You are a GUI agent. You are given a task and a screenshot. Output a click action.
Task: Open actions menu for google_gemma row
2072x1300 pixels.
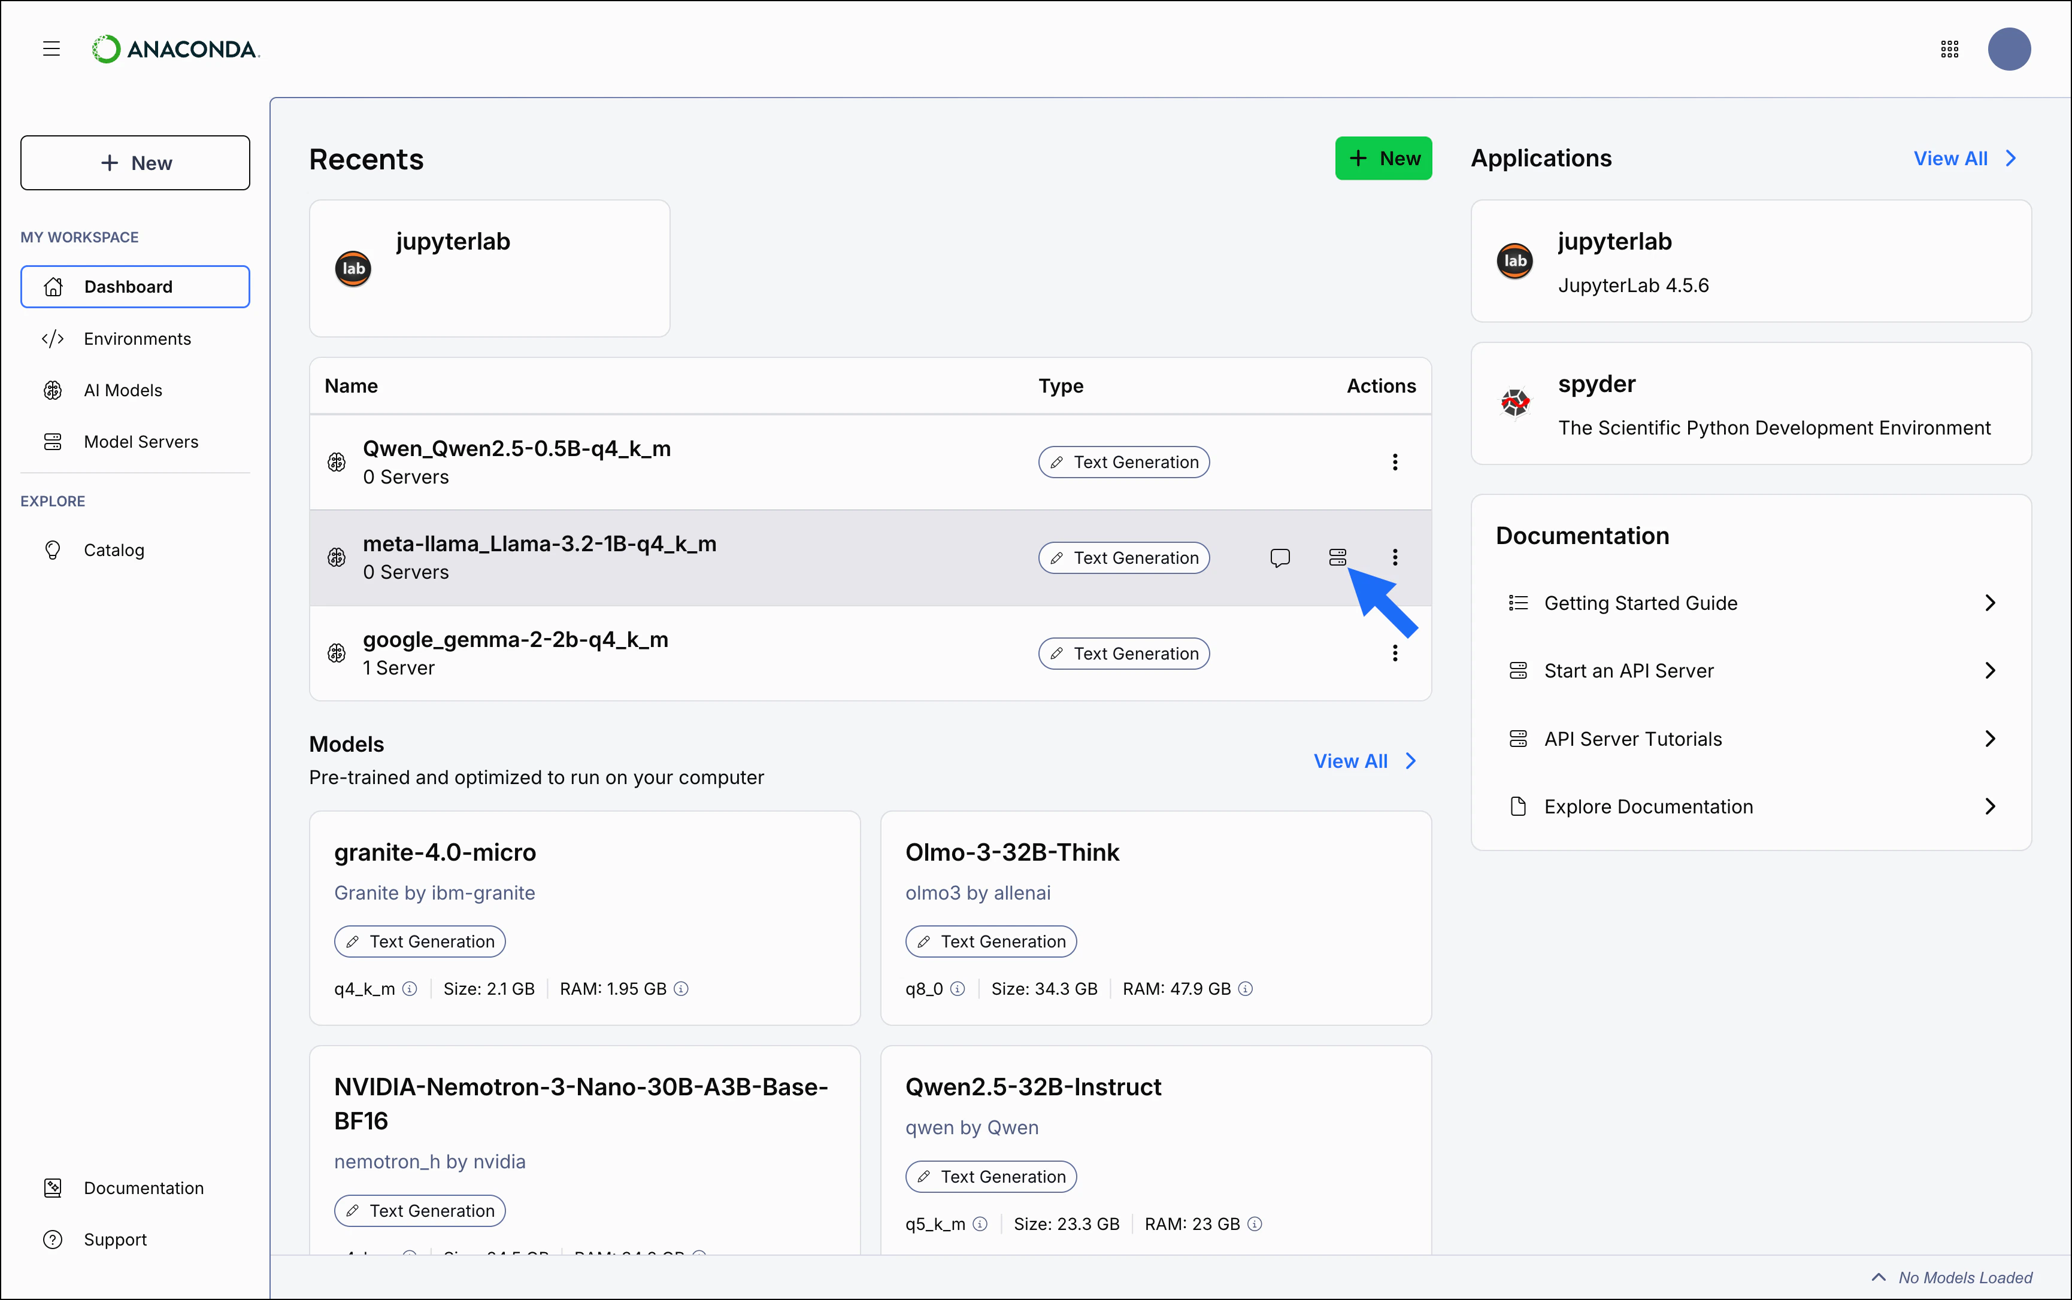click(x=1394, y=652)
